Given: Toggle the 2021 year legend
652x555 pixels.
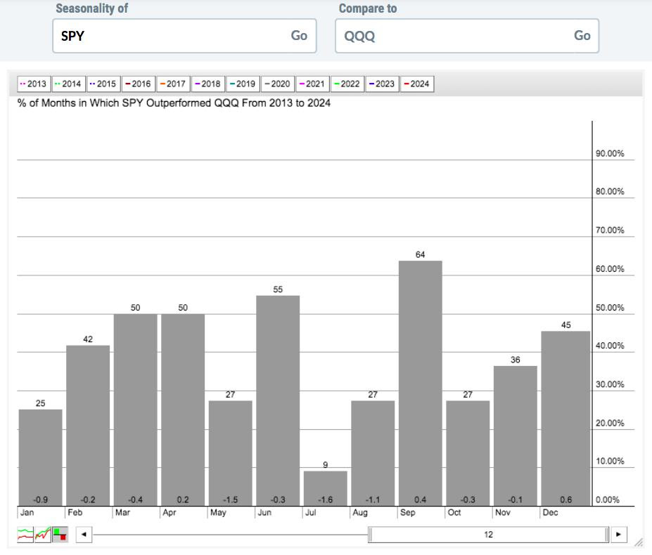Looking at the screenshot, I should point(313,84).
